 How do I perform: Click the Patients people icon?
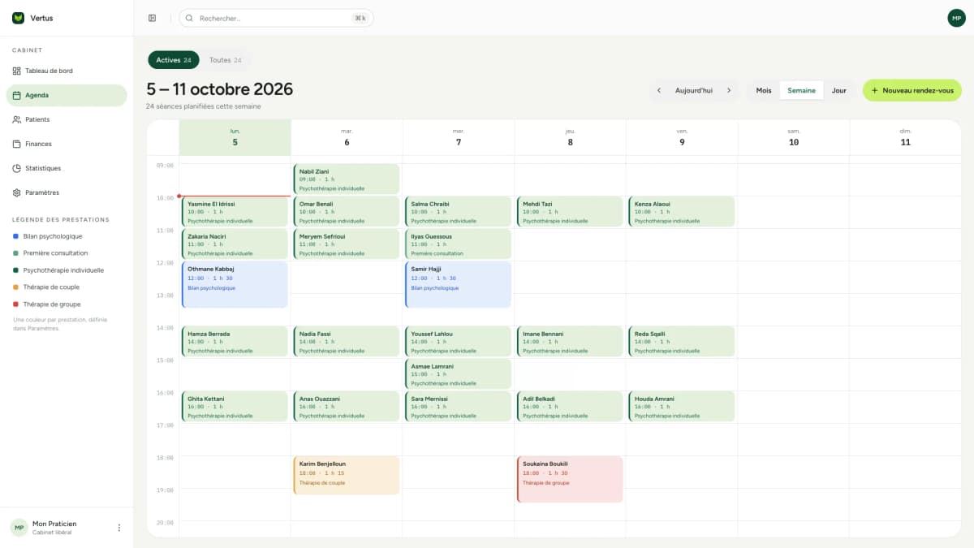coord(17,119)
